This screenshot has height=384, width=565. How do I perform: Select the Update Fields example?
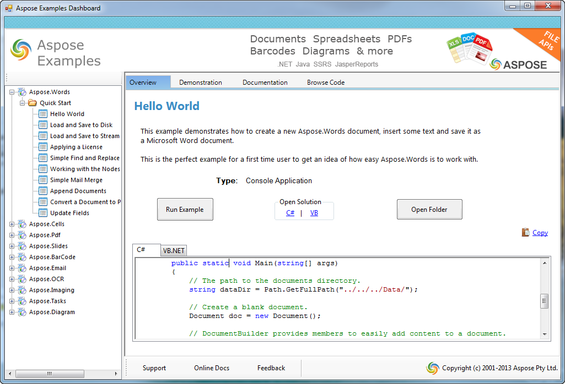pos(70,213)
